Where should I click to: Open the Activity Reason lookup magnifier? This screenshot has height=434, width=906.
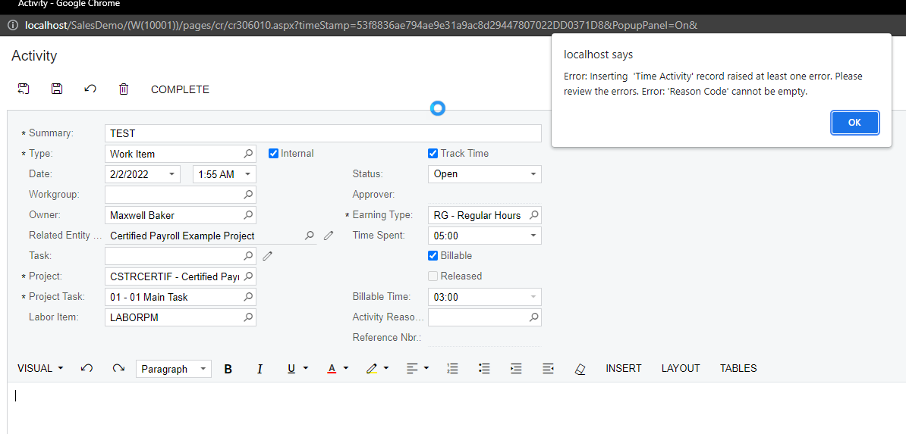(x=534, y=317)
